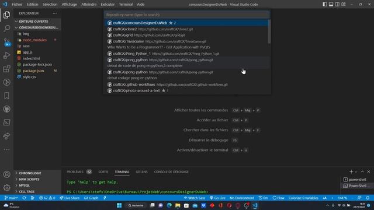Screen dimensions: 374x210
Task: Open the Search view in activity bar
Action: [x=6, y=28]
